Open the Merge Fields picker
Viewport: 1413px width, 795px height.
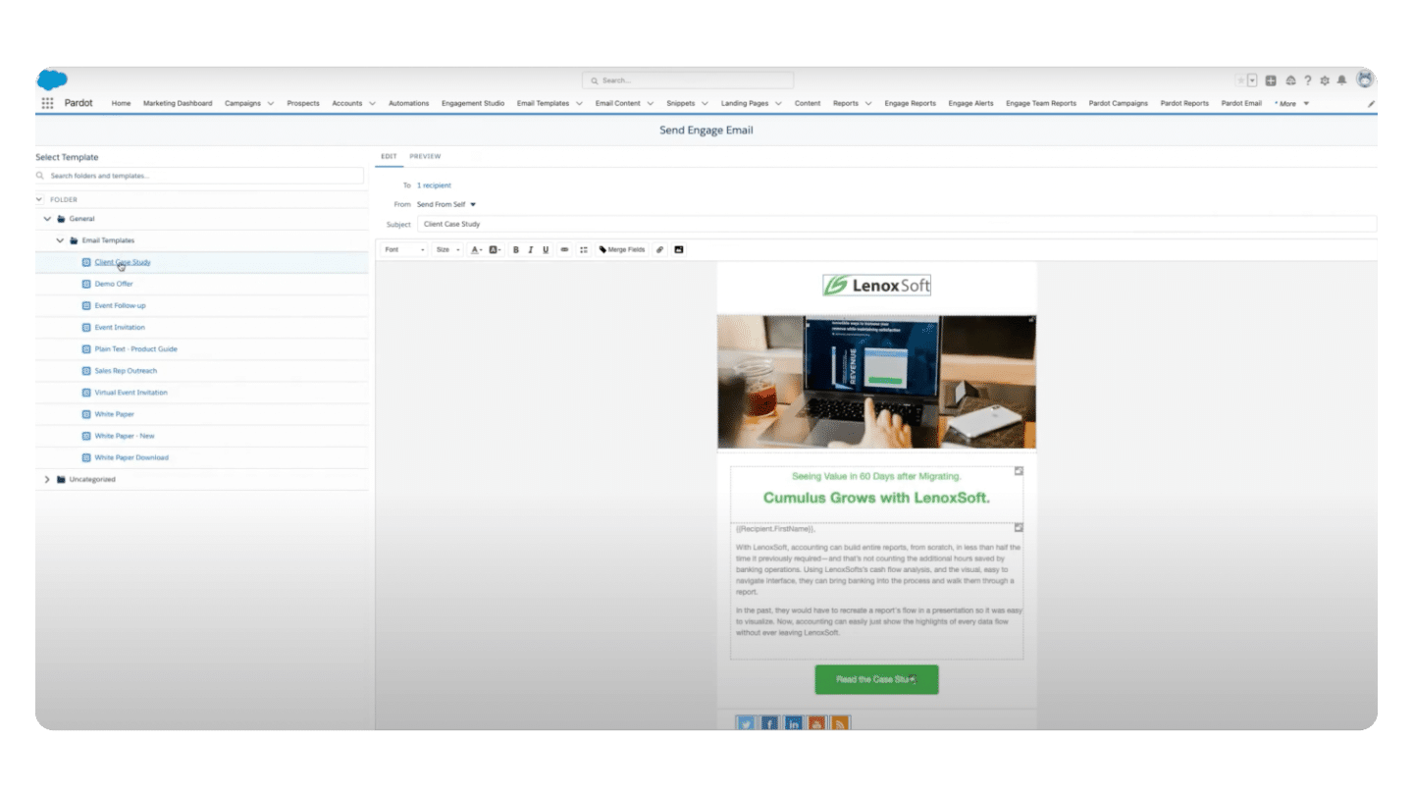pos(622,250)
